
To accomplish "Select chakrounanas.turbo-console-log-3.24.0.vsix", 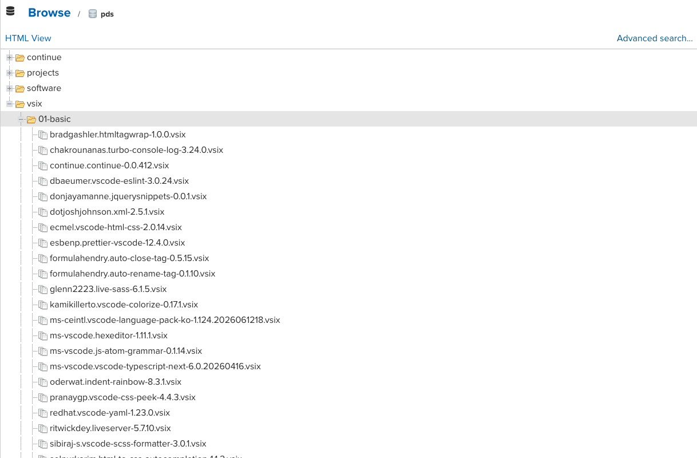I will click(x=136, y=150).
